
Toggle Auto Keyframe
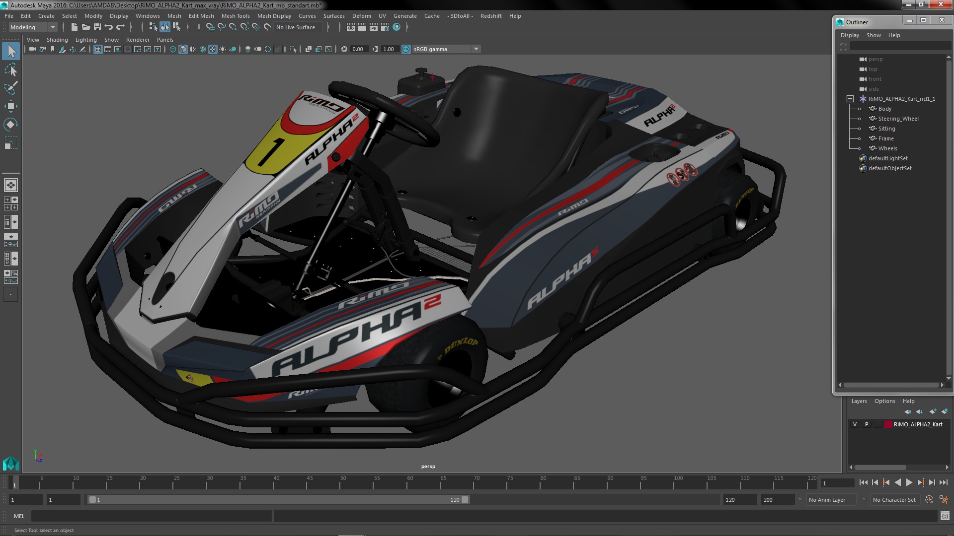pos(929,500)
